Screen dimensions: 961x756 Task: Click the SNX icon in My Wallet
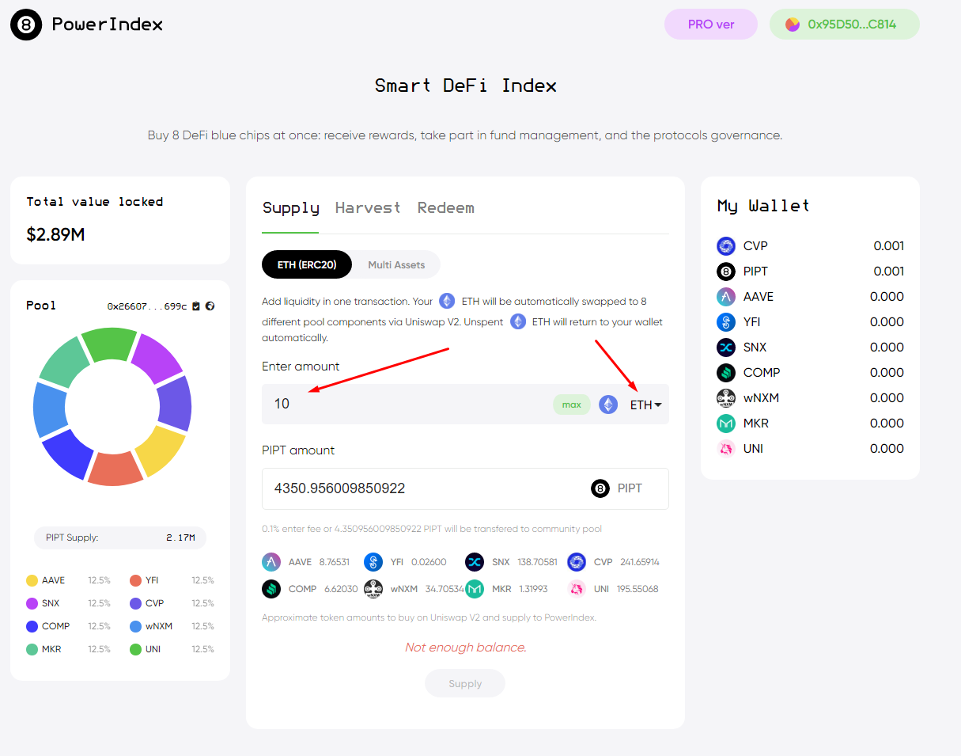pyautogui.click(x=726, y=348)
